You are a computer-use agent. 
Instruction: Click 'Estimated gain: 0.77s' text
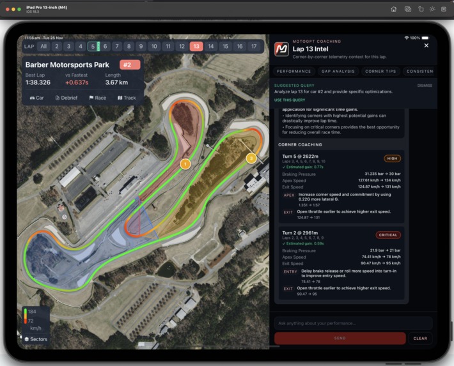[304, 167]
